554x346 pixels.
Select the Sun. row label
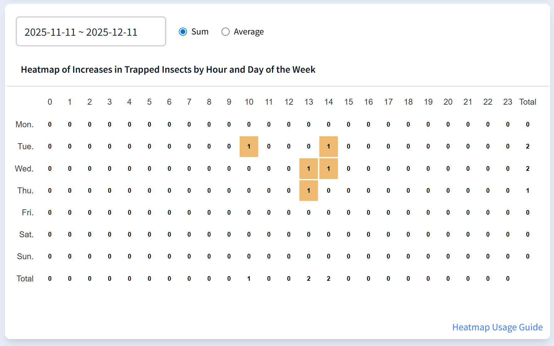[25, 256]
